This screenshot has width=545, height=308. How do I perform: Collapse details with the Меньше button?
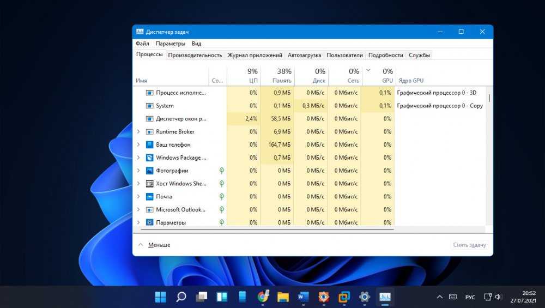coord(154,245)
